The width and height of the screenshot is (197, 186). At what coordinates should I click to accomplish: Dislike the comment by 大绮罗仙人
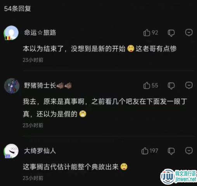pyautogui.click(x=171, y=151)
